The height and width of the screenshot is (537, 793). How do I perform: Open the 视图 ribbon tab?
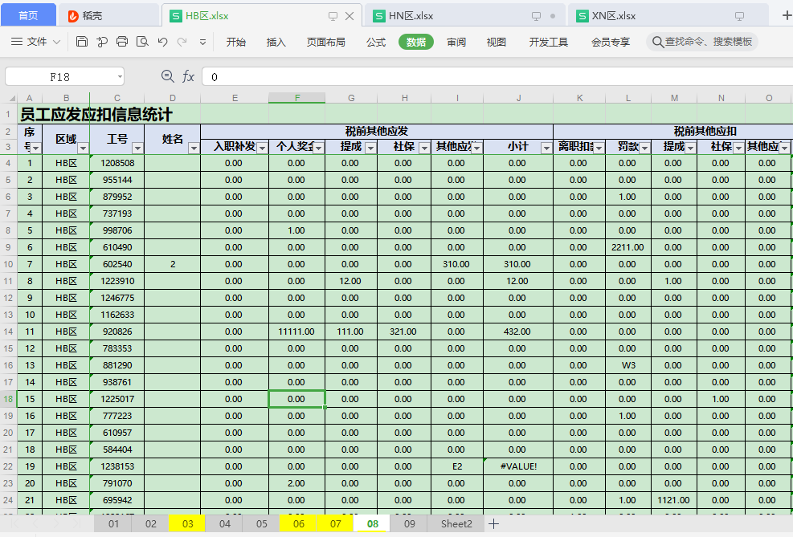tap(497, 42)
